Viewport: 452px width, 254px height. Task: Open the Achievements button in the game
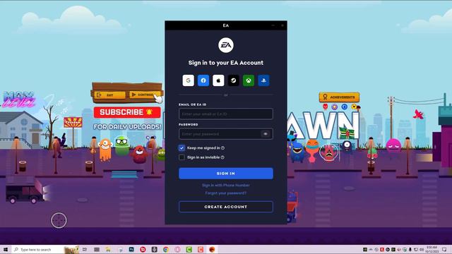click(x=339, y=97)
